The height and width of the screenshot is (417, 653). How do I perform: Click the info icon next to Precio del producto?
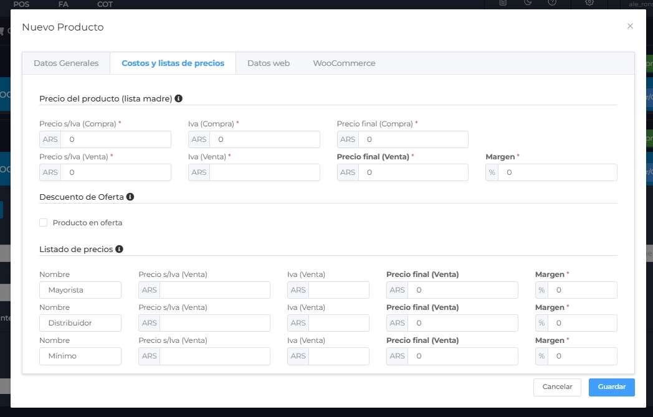click(178, 98)
